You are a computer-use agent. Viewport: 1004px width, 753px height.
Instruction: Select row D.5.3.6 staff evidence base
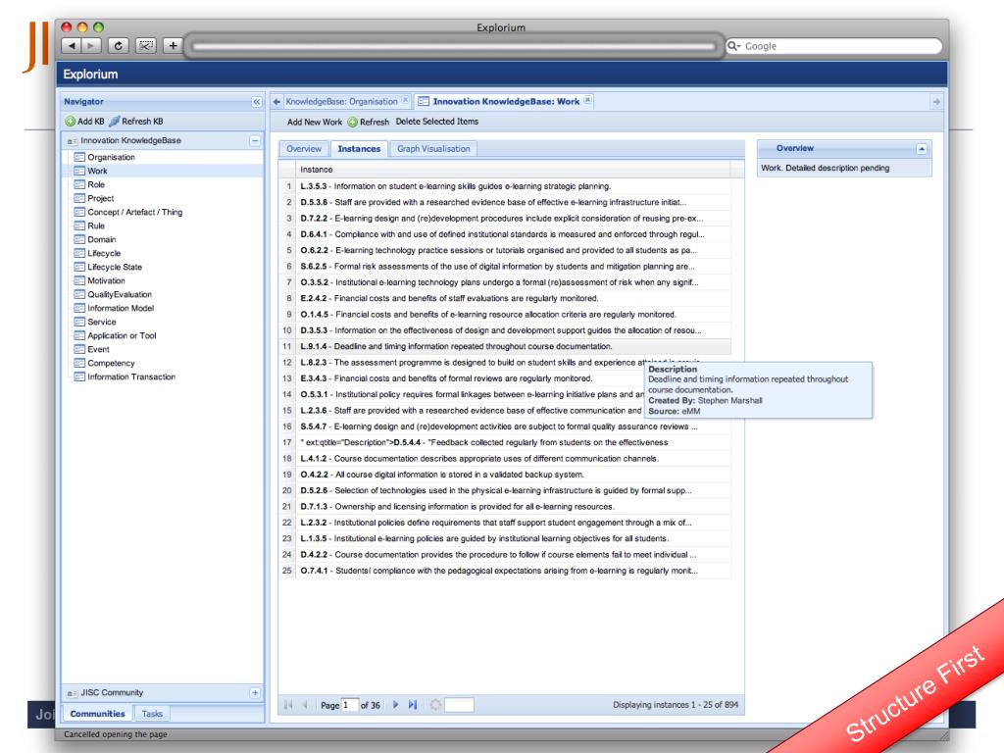(505, 202)
